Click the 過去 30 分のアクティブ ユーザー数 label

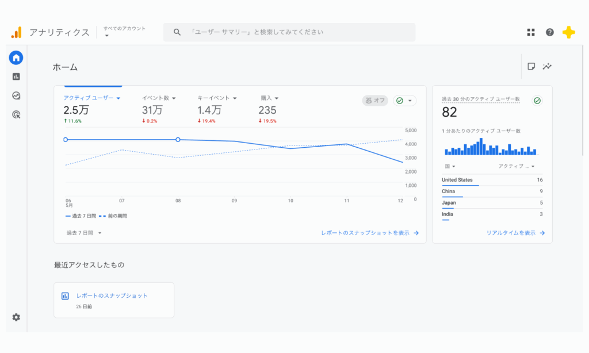click(x=481, y=99)
